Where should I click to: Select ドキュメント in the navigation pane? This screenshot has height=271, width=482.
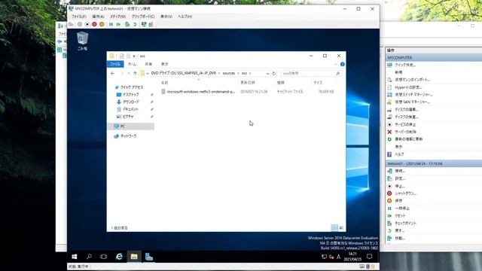point(130,109)
